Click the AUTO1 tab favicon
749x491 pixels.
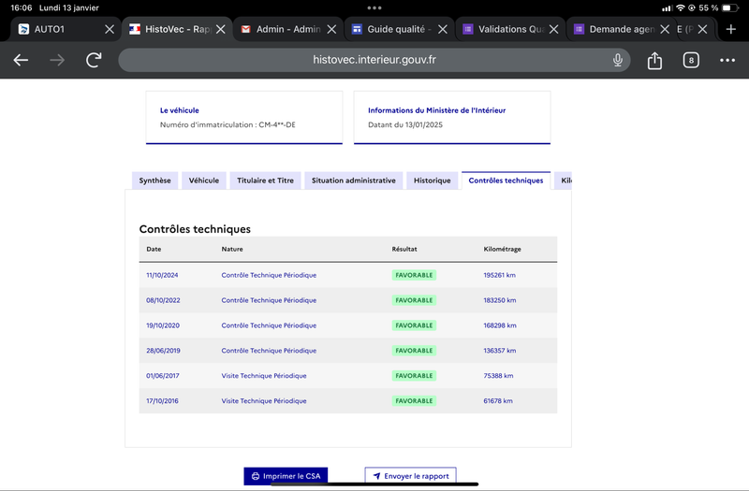[23, 29]
